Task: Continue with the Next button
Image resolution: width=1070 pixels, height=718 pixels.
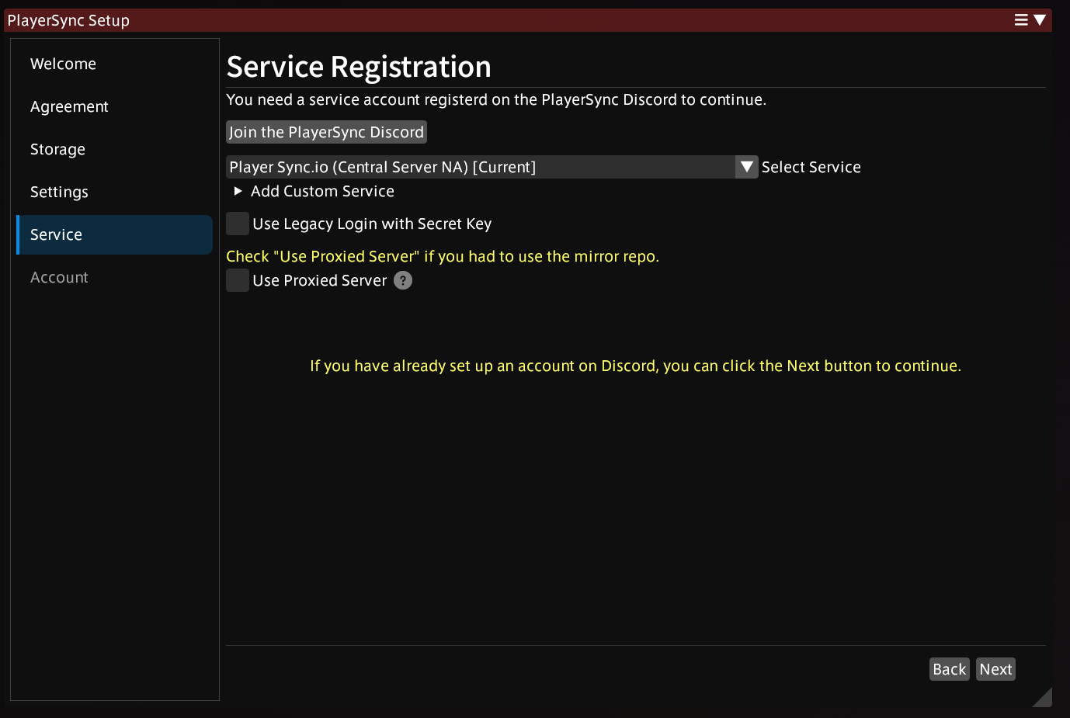Action: [995, 669]
